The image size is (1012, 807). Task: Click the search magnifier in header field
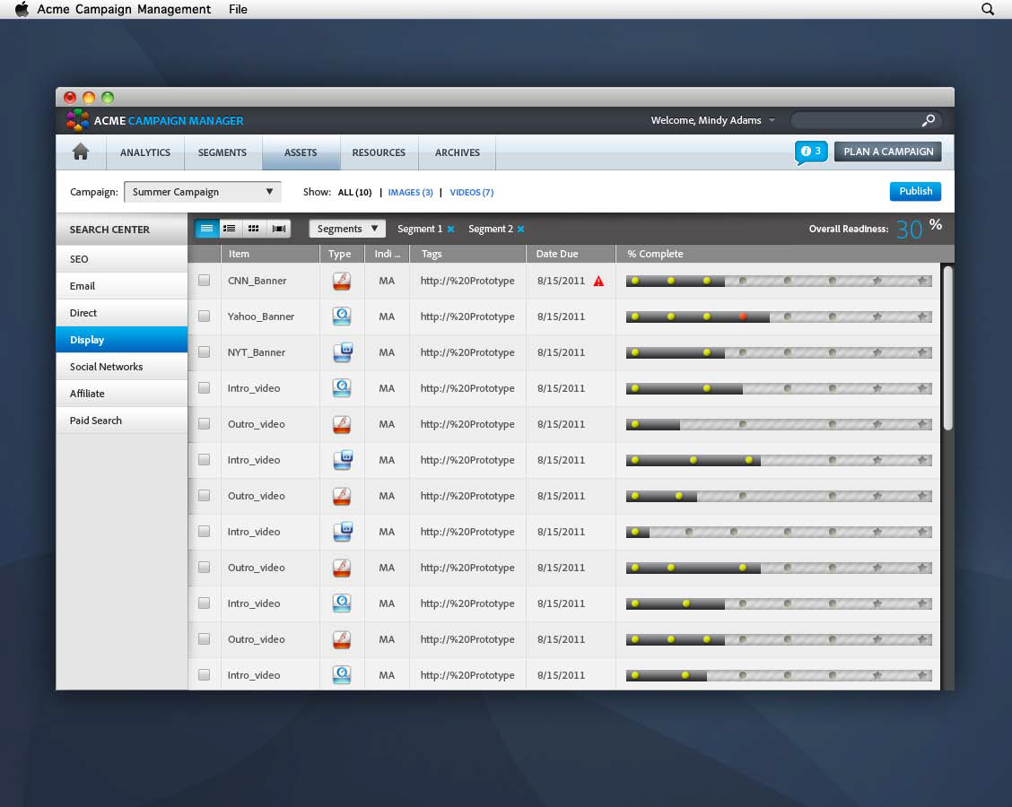point(928,120)
